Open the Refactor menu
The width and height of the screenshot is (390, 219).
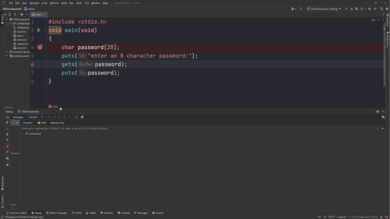click(x=54, y=3)
